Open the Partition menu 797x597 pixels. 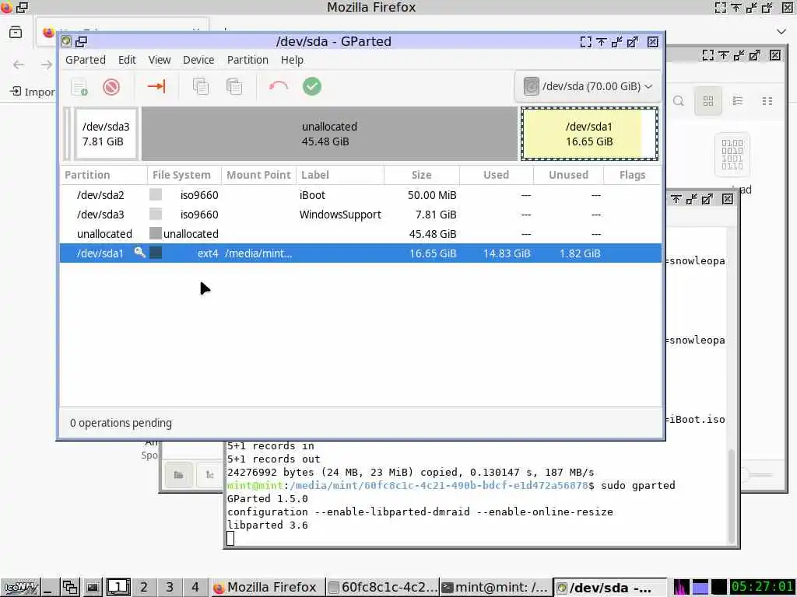coord(248,60)
